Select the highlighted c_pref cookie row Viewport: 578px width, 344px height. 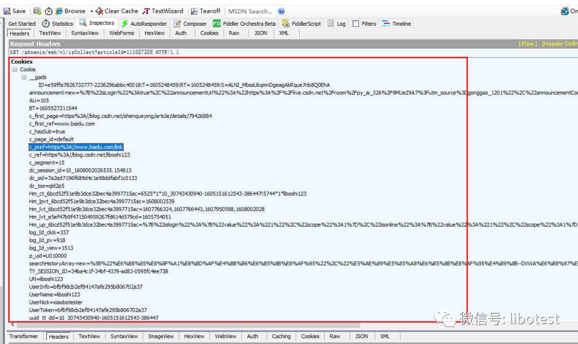[x=76, y=147]
